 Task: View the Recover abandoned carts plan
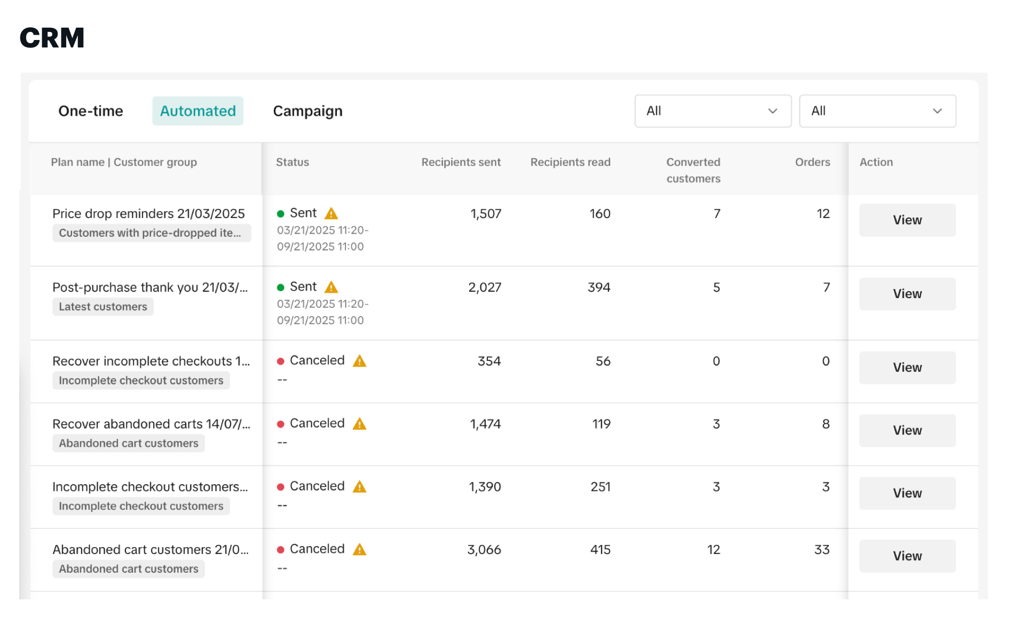pyautogui.click(x=907, y=430)
